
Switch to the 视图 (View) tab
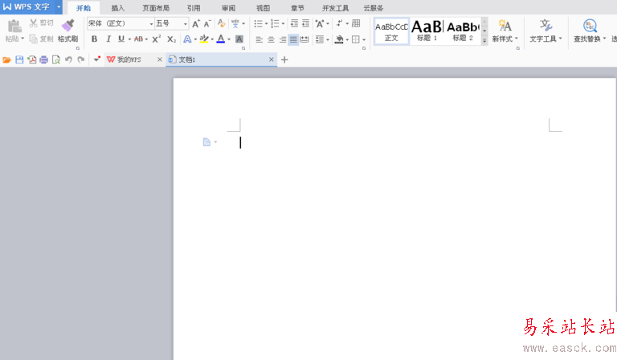pos(264,8)
